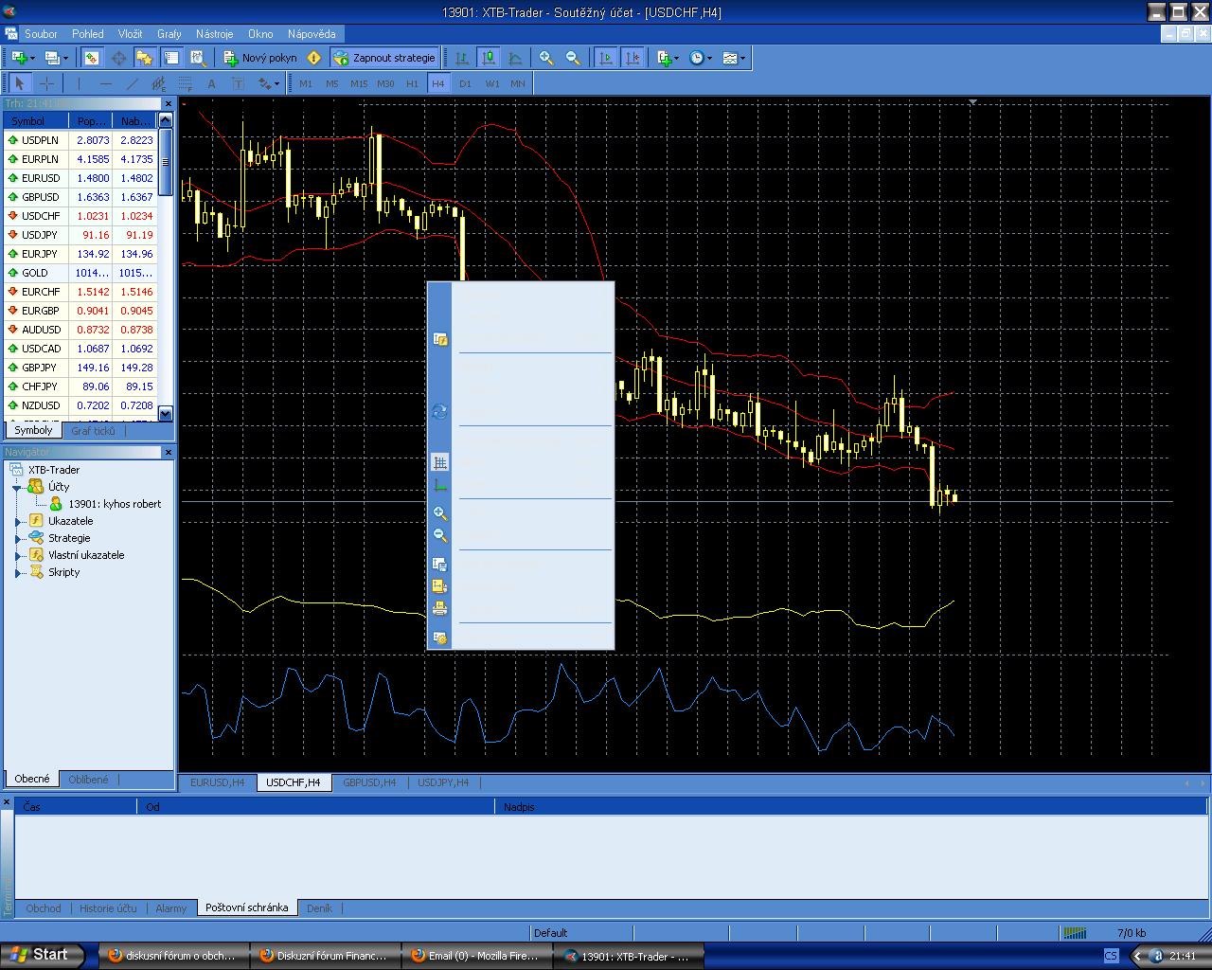1212x970 pixels.
Task: Expand the Vlastní ukazatele tree node
Action: (x=17, y=555)
